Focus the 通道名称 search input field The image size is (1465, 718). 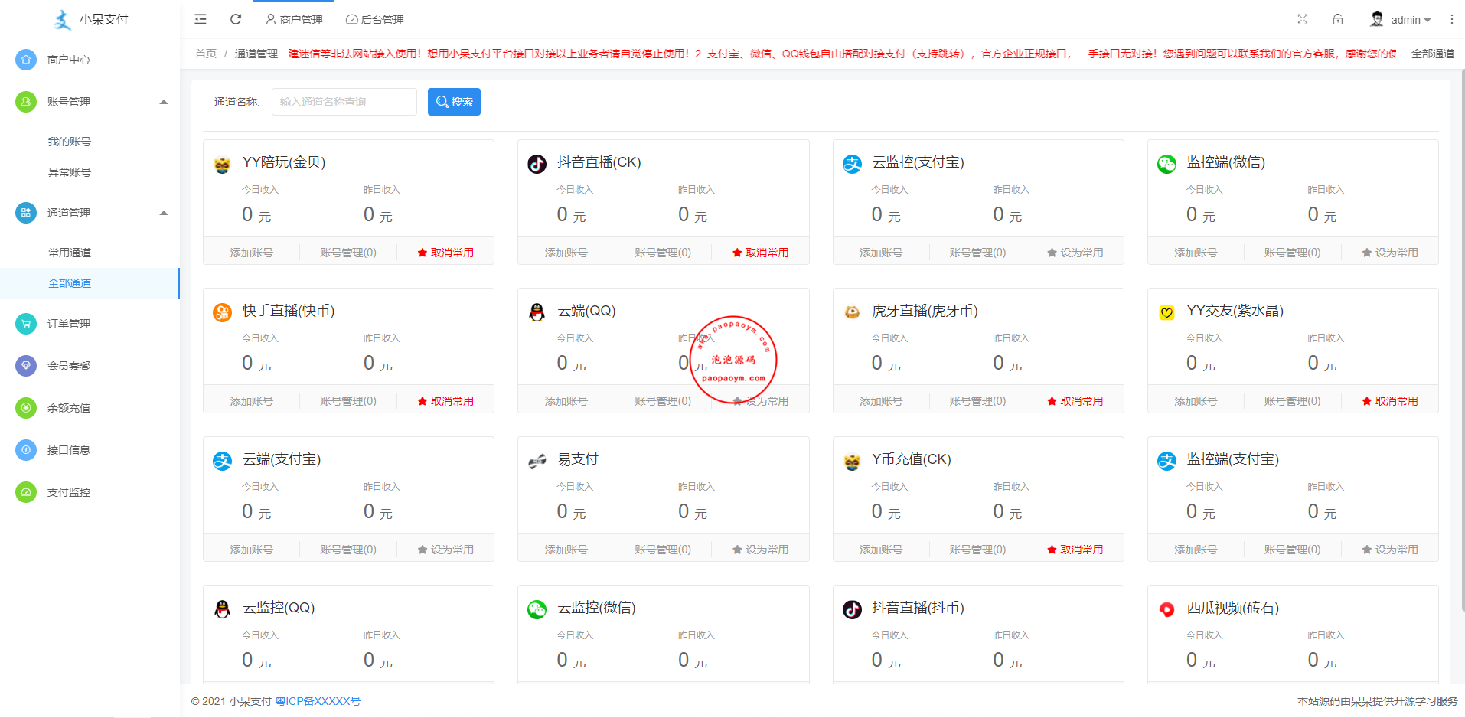(344, 102)
